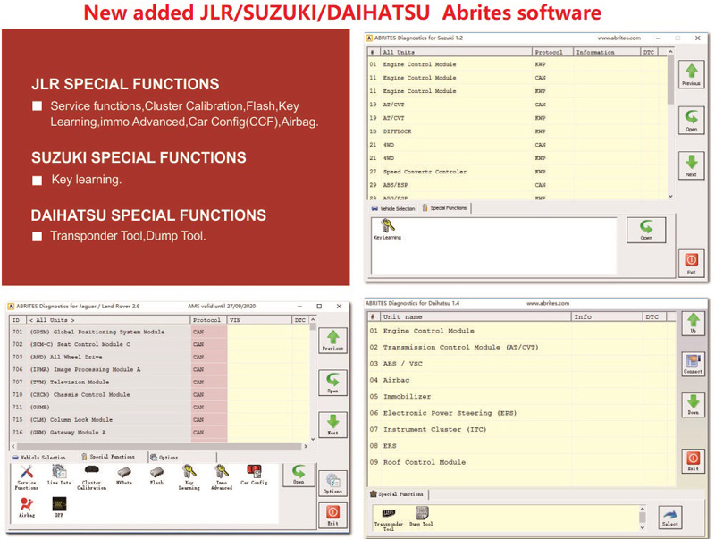Click the upper Open button beside Suzuki units list
This screenshot has height=539, width=715.
pyautogui.click(x=691, y=120)
